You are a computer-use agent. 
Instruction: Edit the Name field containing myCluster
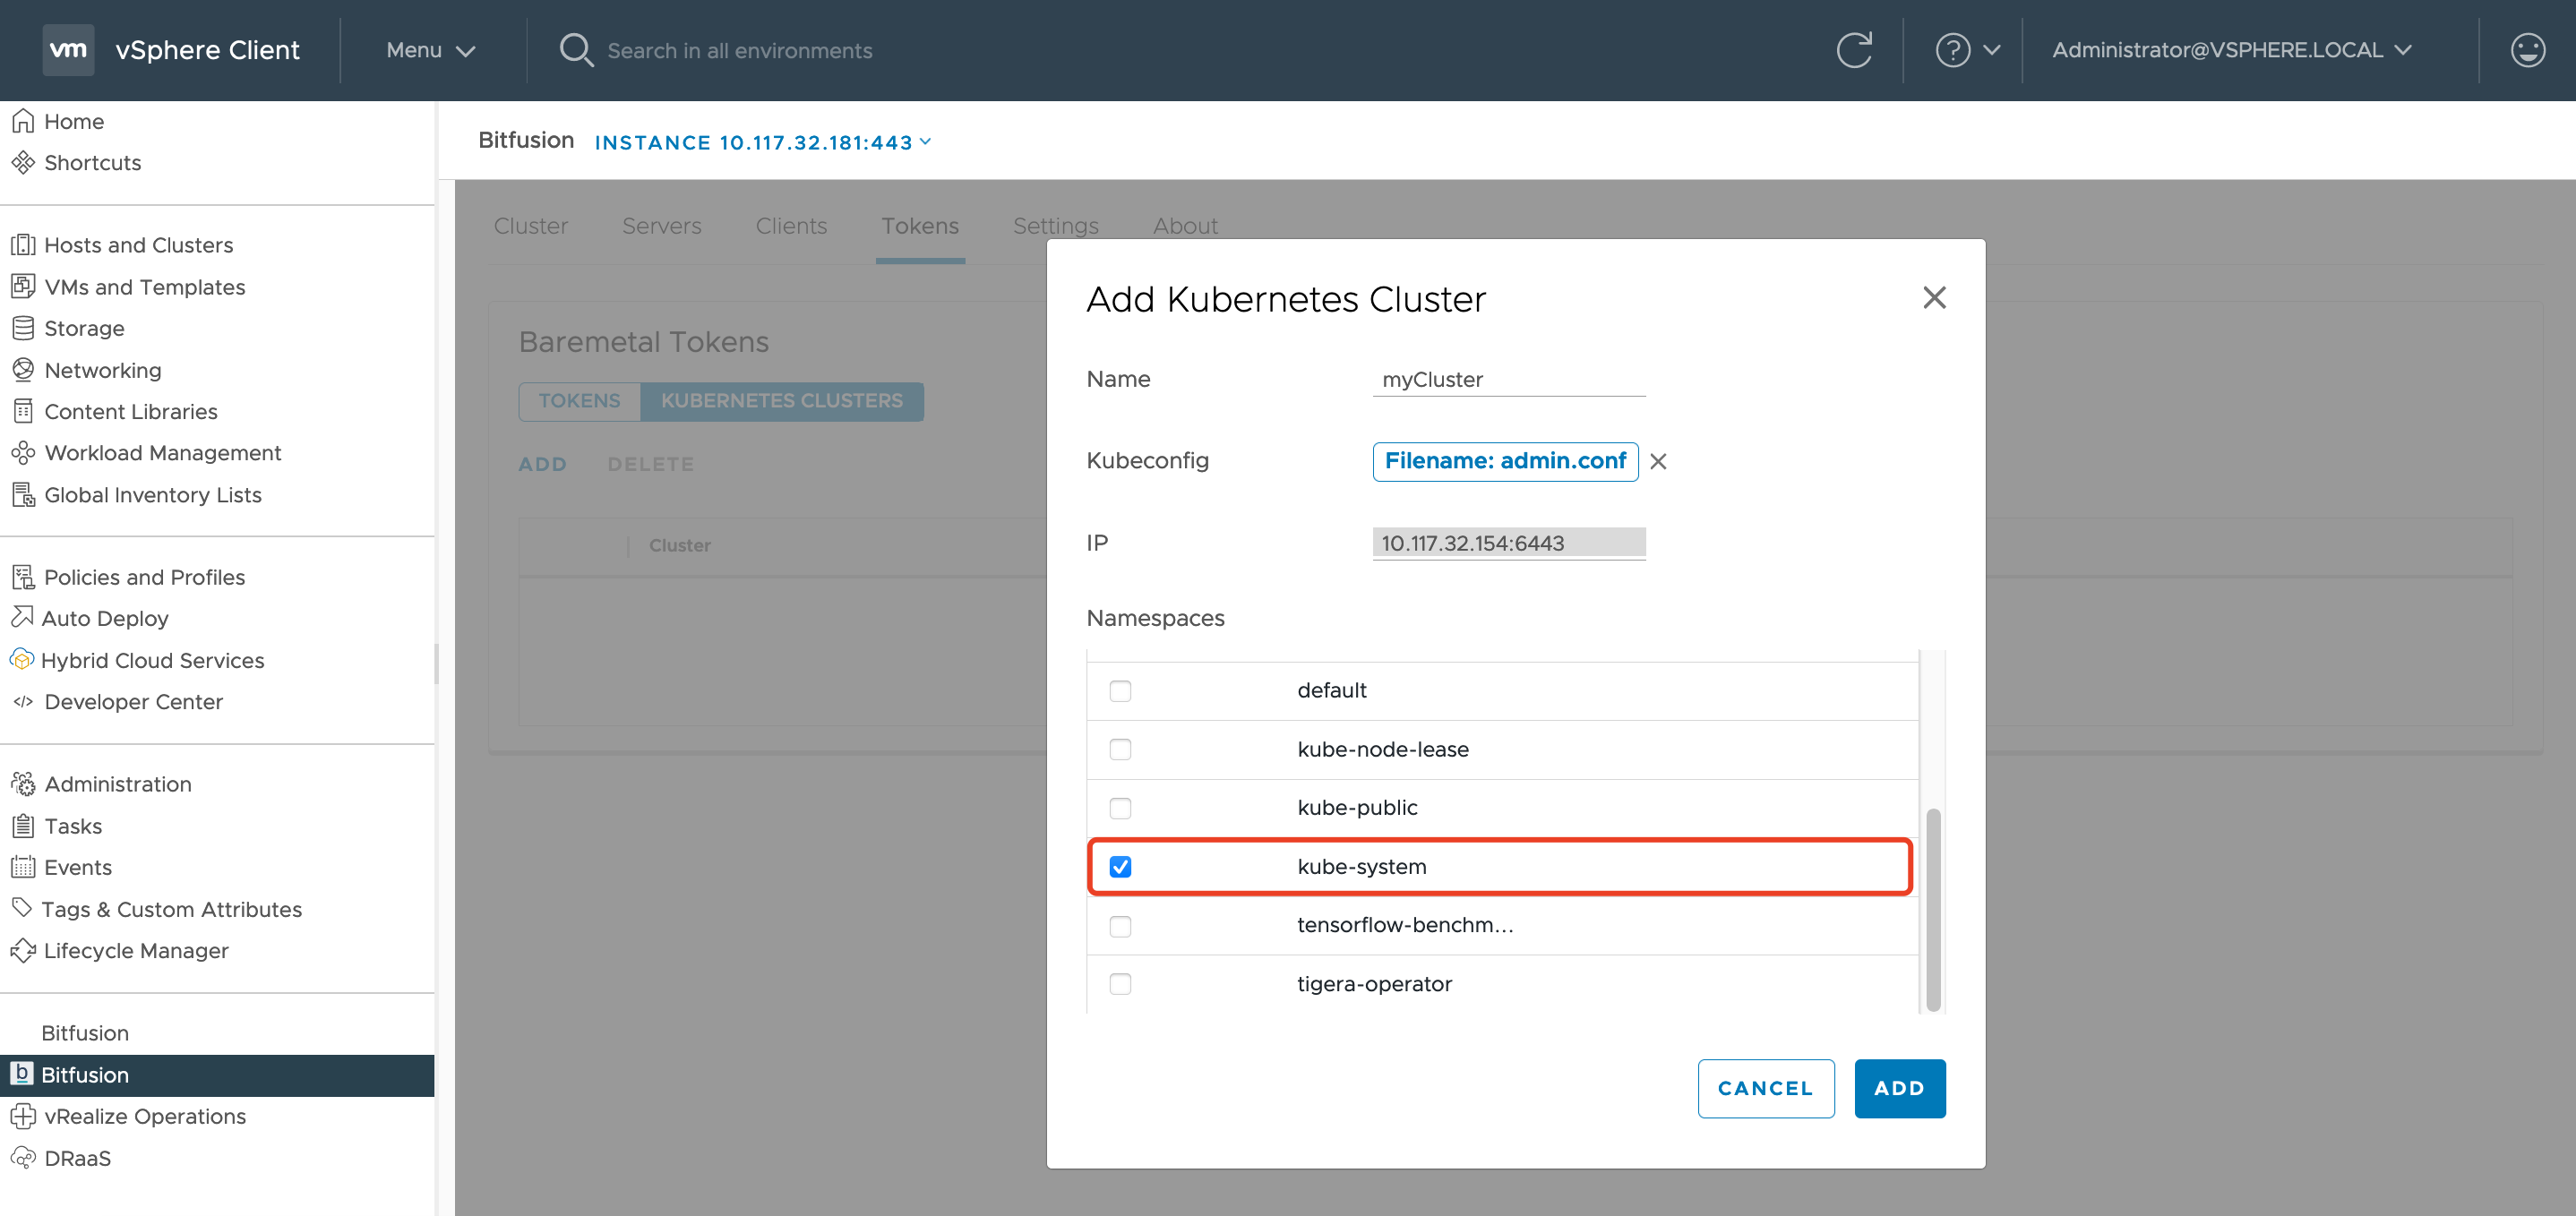[x=1508, y=380]
